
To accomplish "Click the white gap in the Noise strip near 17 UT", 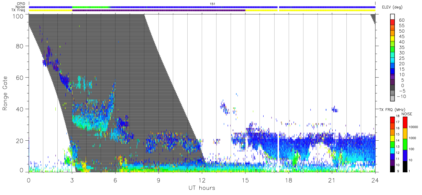I will [278, 7].
